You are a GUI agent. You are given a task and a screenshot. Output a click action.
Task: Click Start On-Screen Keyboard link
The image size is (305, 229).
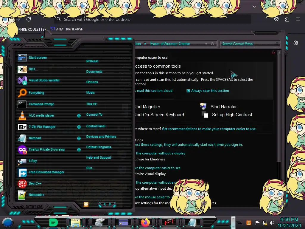coord(160,115)
